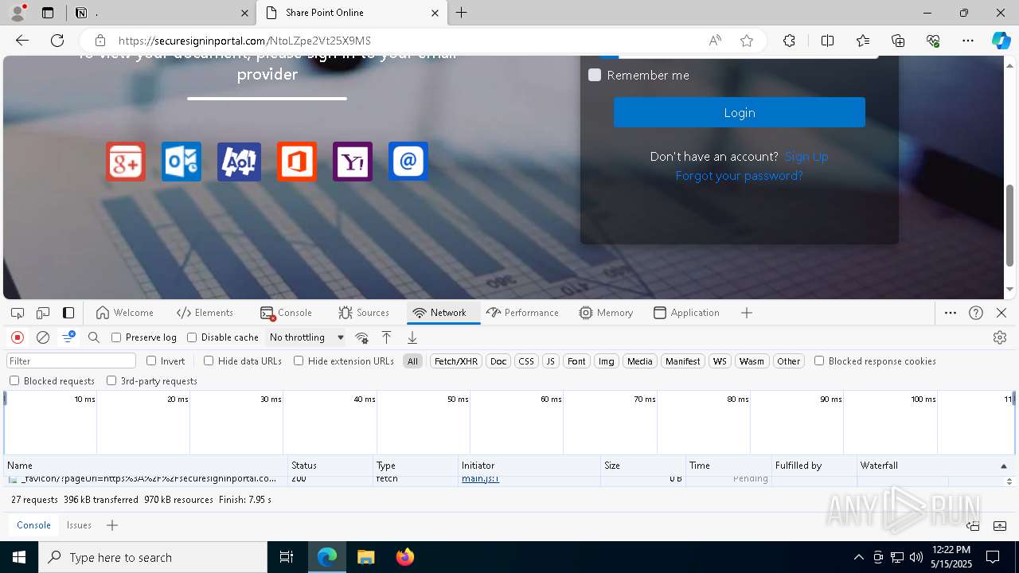Open the Application panel tab

pyautogui.click(x=685, y=313)
